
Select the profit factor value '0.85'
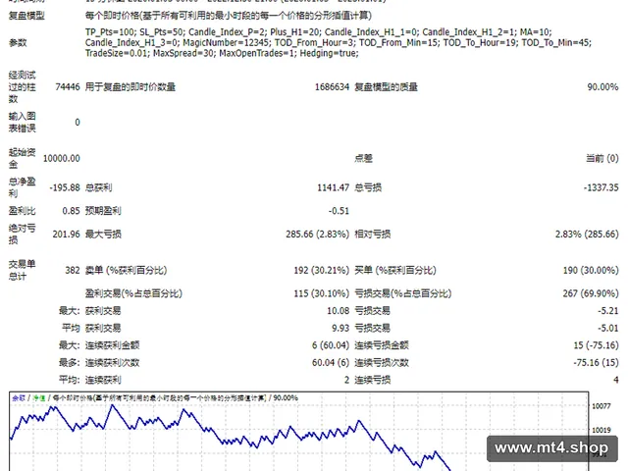(x=71, y=211)
